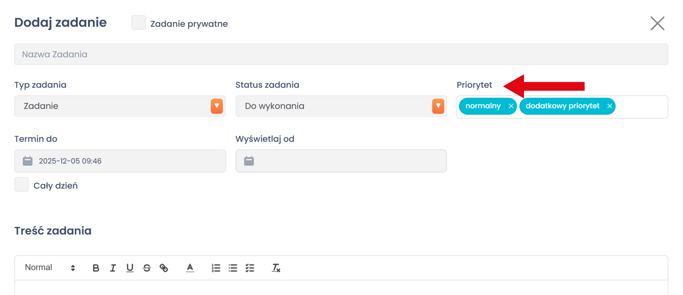Open the text color picker
Viewport: 683px width, 295px height.
190,268
